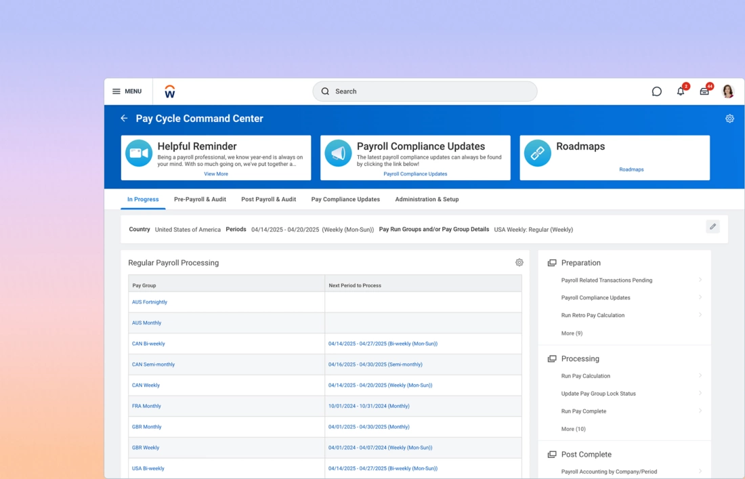Open the blue header settings gear
Image resolution: width=745 pixels, height=479 pixels.
pyautogui.click(x=729, y=119)
